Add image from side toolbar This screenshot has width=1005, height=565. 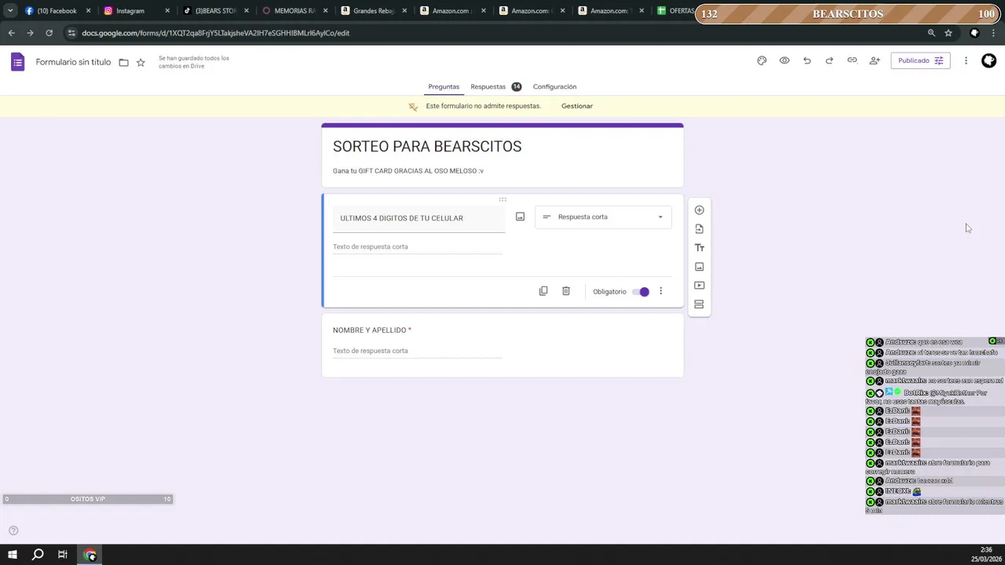pos(699,266)
